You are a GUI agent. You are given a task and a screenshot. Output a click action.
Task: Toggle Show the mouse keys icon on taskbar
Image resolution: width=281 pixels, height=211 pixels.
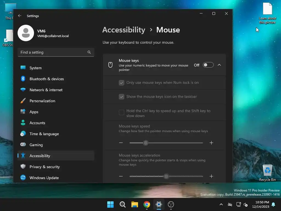[x=122, y=97]
